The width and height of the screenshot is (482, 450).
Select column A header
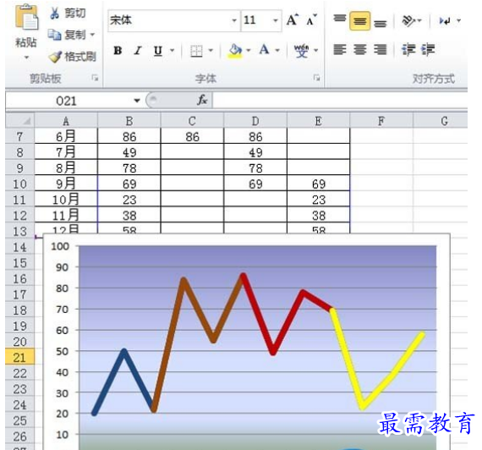[66, 121]
